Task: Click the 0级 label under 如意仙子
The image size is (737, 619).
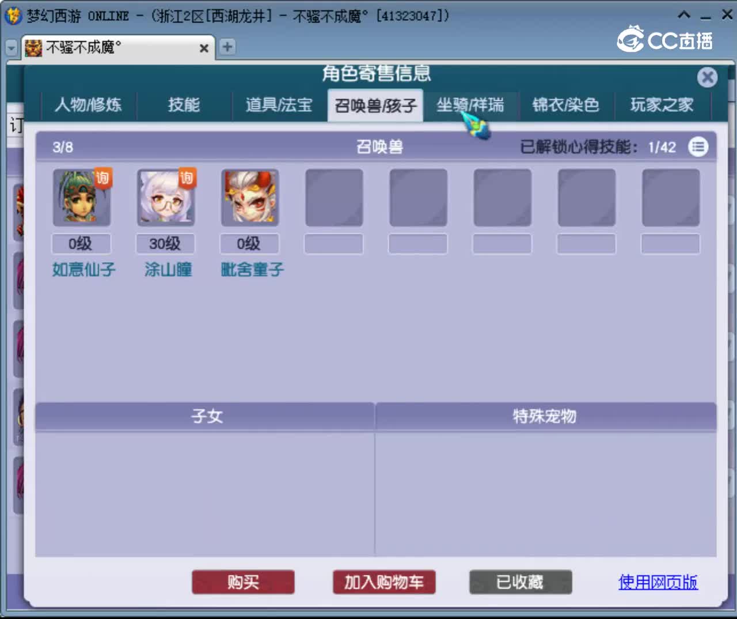Action: [x=81, y=244]
